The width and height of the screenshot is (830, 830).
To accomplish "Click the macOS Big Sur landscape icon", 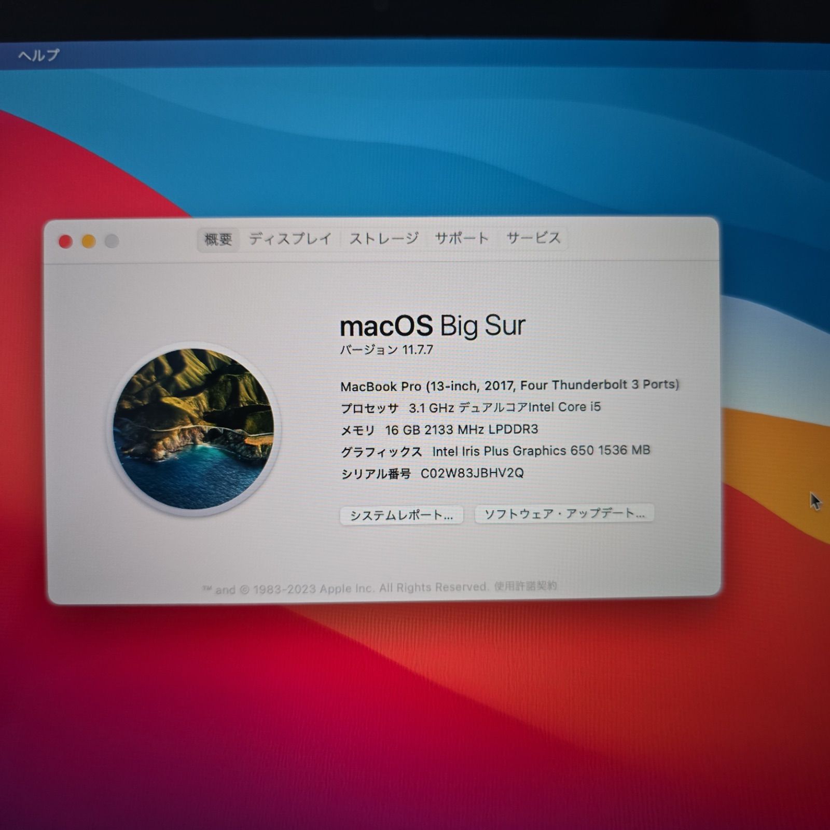I will (x=193, y=428).
